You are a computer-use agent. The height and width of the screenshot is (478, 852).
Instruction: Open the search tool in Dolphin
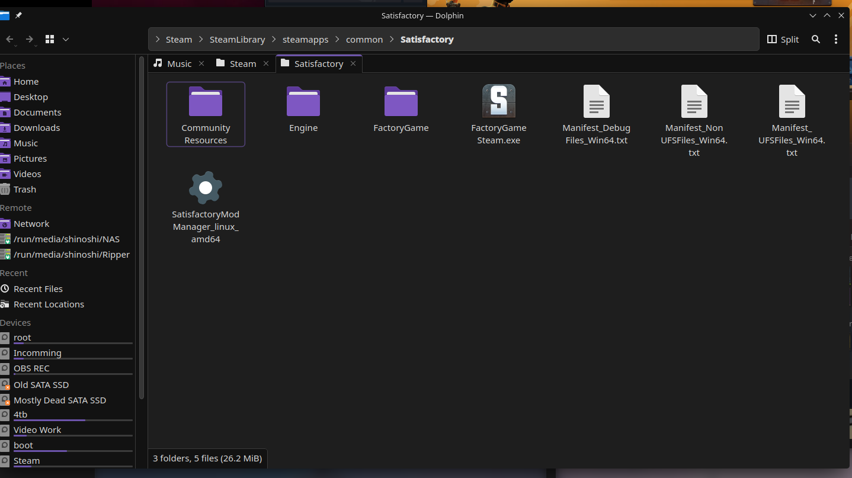[816, 39]
